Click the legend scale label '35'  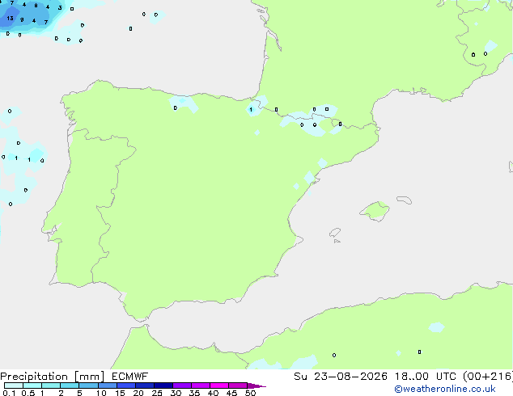tap(194, 393)
